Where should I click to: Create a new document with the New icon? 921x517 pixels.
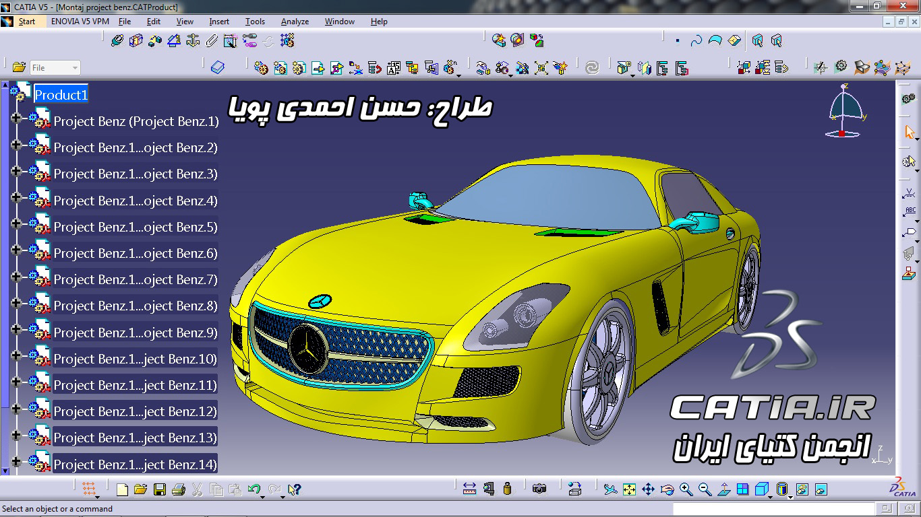coord(122,489)
